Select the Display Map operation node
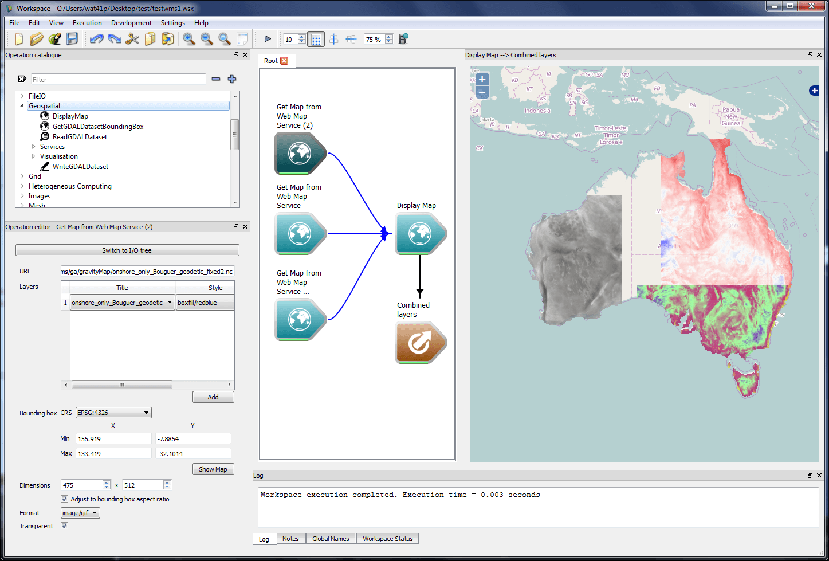This screenshot has height=561, width=829. [421, 234]
